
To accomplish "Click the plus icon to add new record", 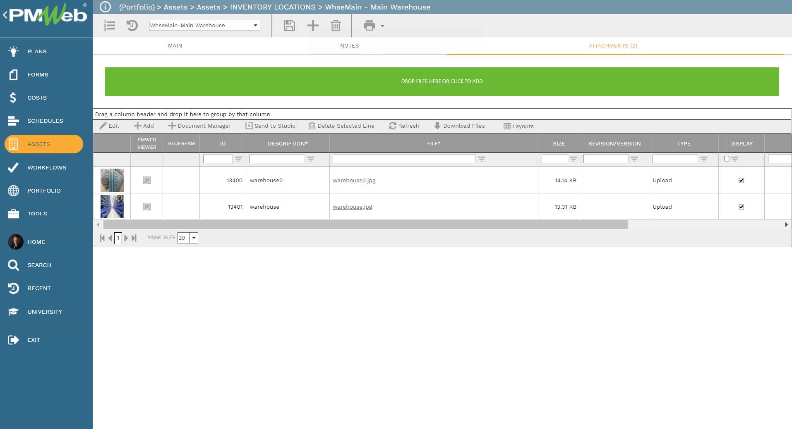I will [x=313, y=26].
